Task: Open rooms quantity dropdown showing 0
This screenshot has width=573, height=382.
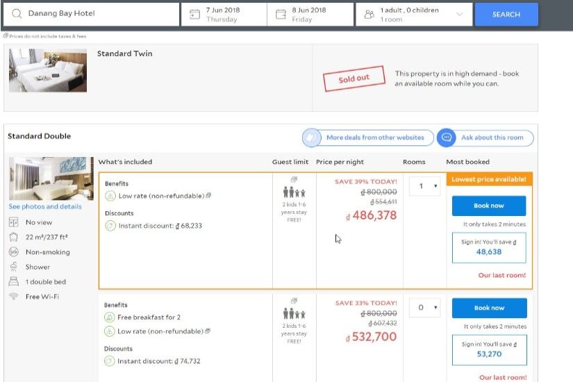Action: point(424,308)
